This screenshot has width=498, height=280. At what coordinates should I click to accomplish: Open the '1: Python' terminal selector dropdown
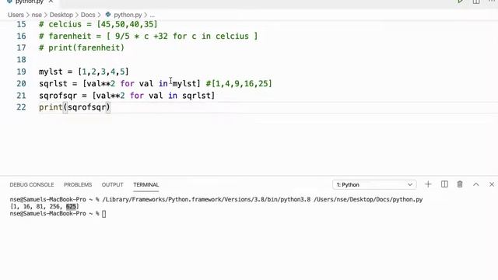click(374, 185)
